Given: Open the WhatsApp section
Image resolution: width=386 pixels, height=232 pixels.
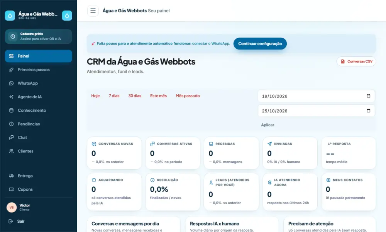Looking at the screenshot, I should click(38, 83).
